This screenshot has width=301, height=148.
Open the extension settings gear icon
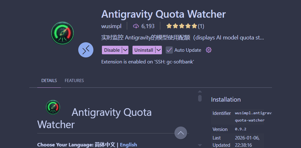(209, 50)
